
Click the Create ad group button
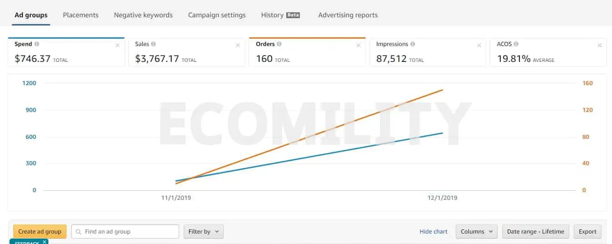pyautogui.click(x=40, y=231)
